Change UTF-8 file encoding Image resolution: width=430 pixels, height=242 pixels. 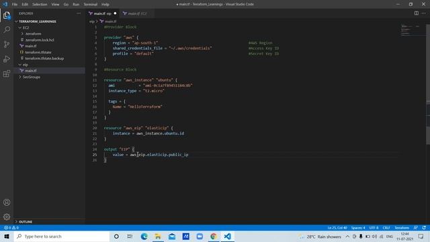coord(374,228)
